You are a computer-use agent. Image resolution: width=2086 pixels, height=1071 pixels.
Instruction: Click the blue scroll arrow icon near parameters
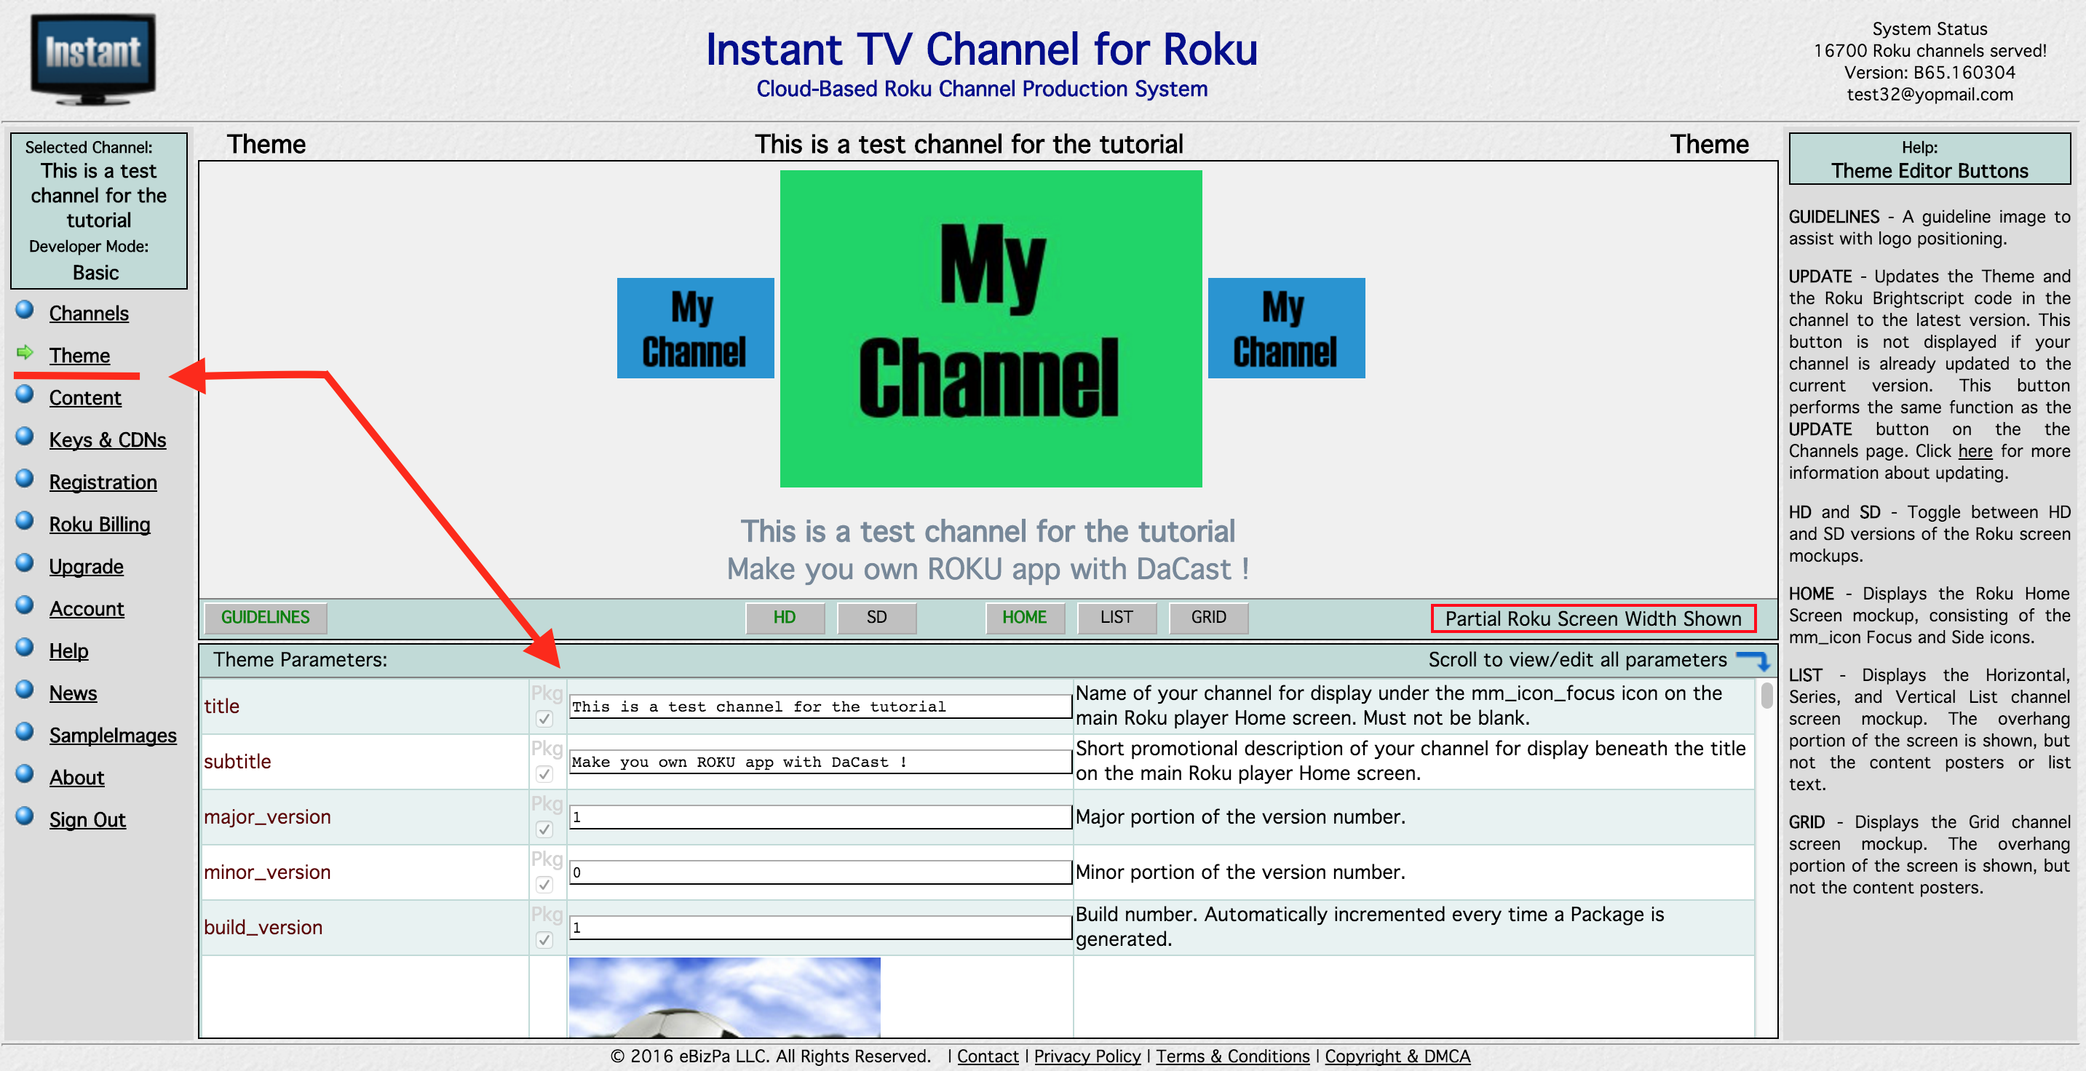click(1753, 661)
